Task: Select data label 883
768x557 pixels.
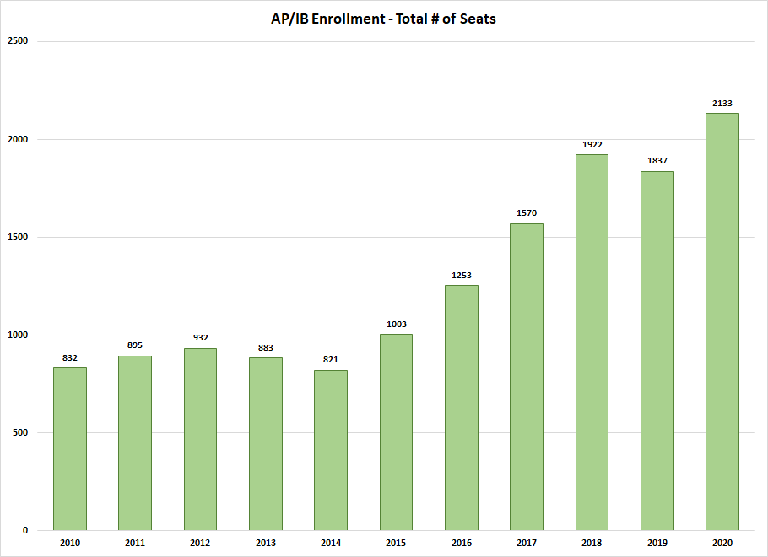Action: [266, 348]
